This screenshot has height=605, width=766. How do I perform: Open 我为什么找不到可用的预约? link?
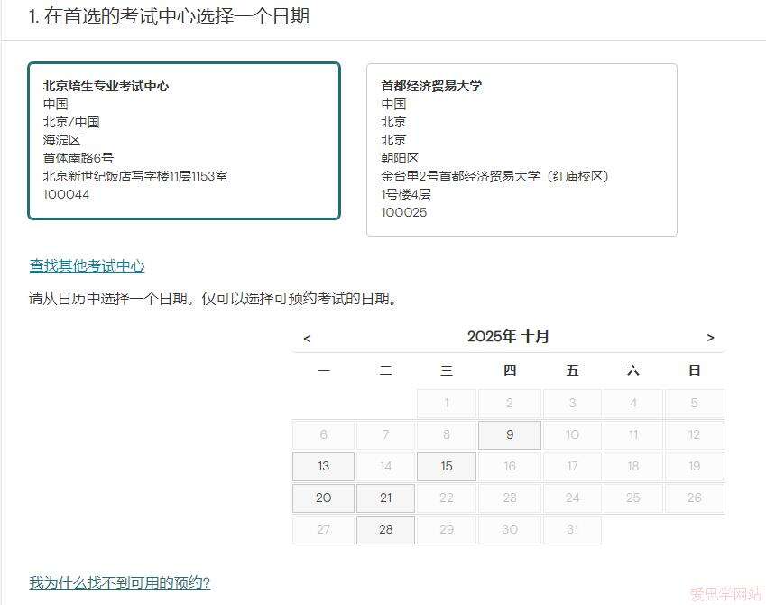pyautogui.click(x=119, y=582)
